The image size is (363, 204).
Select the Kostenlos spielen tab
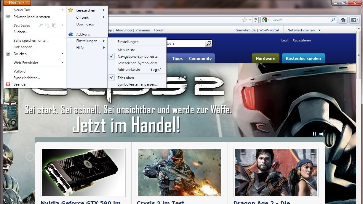[x=303, y=58]
